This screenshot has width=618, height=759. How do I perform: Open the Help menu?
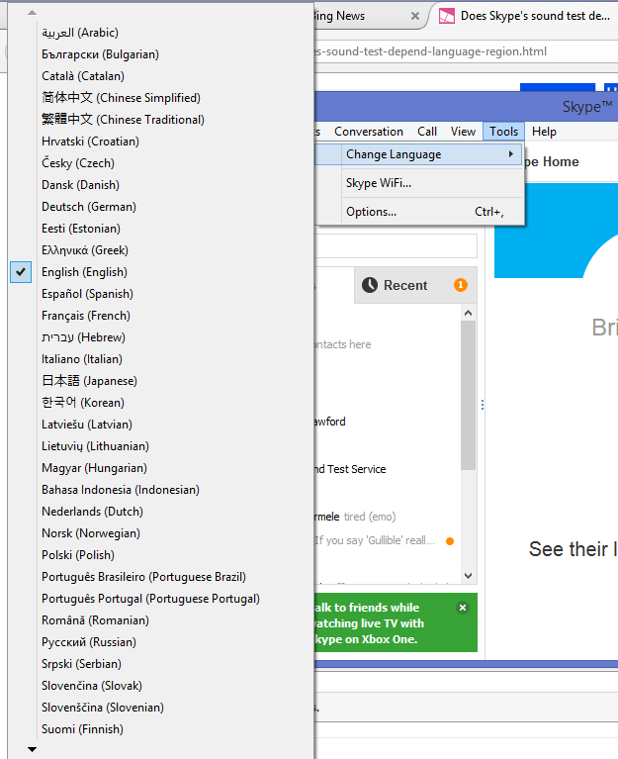point(544,132)
